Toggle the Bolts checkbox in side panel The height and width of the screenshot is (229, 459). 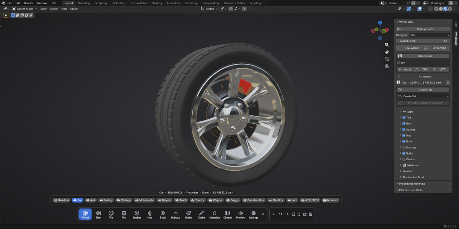click(x=404, y=142)
